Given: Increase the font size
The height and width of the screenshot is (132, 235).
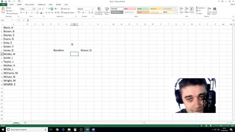Looking at the screenshot, I should 40,9.
